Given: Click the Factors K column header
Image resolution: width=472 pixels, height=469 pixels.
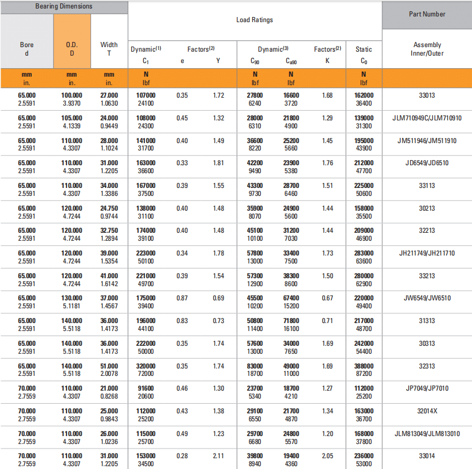Looking at the screenshot, I should [327, 55].
